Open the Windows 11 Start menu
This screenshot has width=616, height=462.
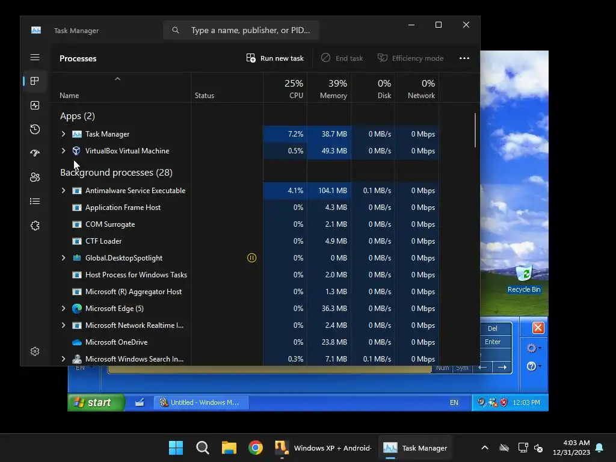(x=176, y=448)
